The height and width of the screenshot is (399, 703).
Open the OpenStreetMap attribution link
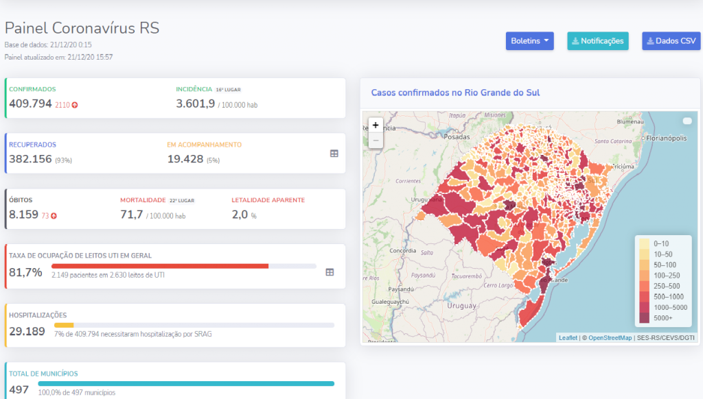pos(610,338)
